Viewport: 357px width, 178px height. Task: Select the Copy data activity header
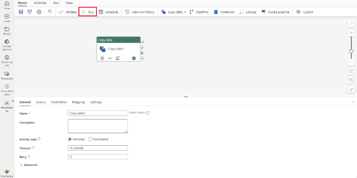tap(118, 40)
